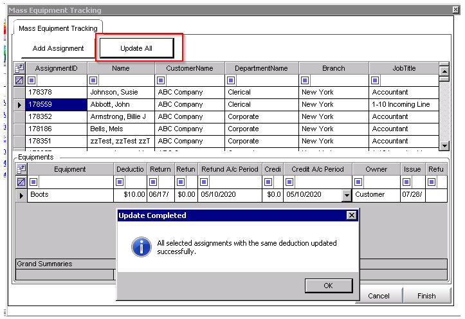Close the Update Completed dialog
This screenshot has height=319, width=465.
(x=351, y=215)
